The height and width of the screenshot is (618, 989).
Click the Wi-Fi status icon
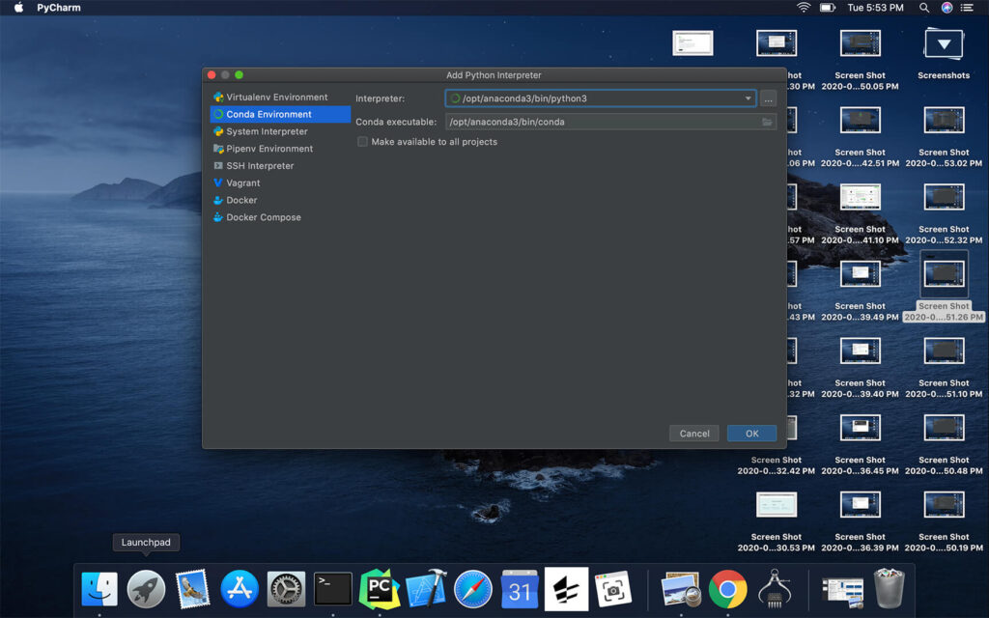coord(803,8)
